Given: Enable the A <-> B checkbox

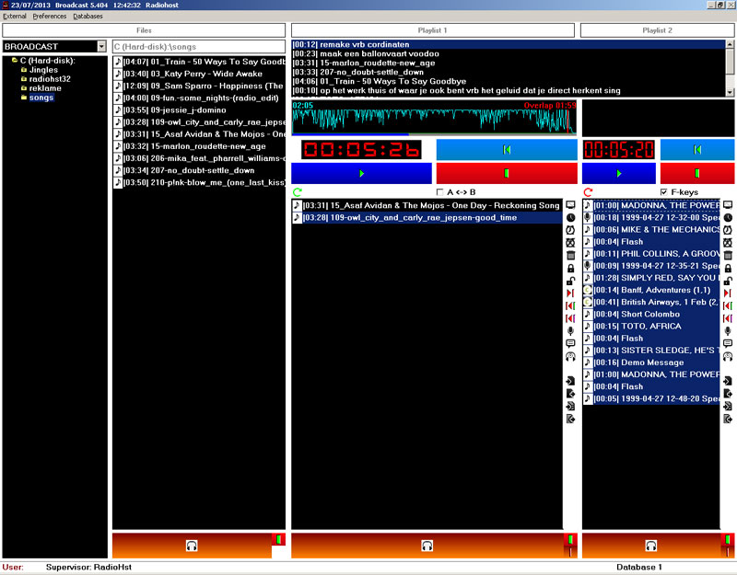Looking at the screenshot, I should 440,192.
